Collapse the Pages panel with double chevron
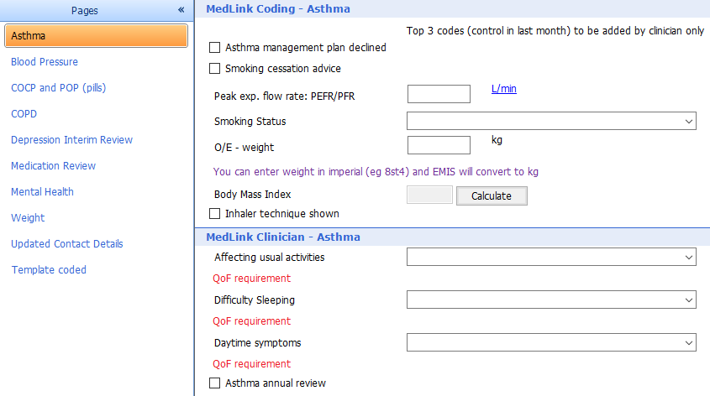 (x=181, y=10)
